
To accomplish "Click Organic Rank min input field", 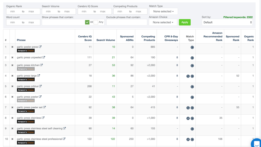I will click(13, 11).
